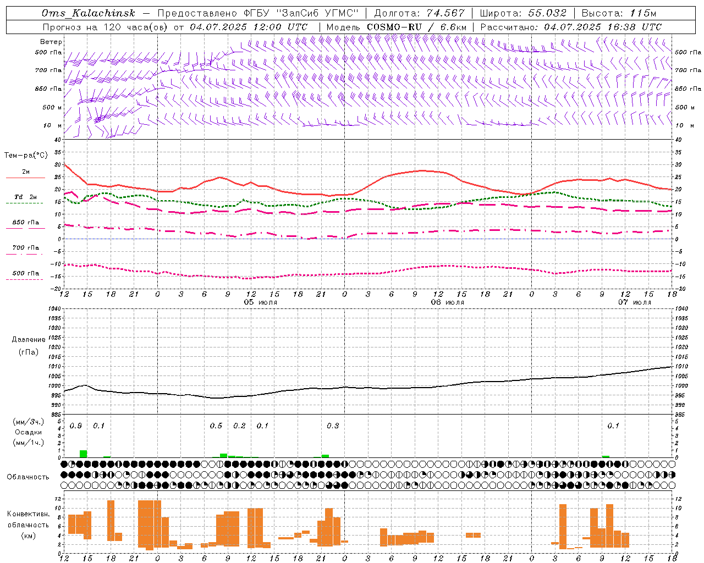Click the 'Широта: 55.032' latitude value
This screenshot has height=563, width=704.
point(522,14)
